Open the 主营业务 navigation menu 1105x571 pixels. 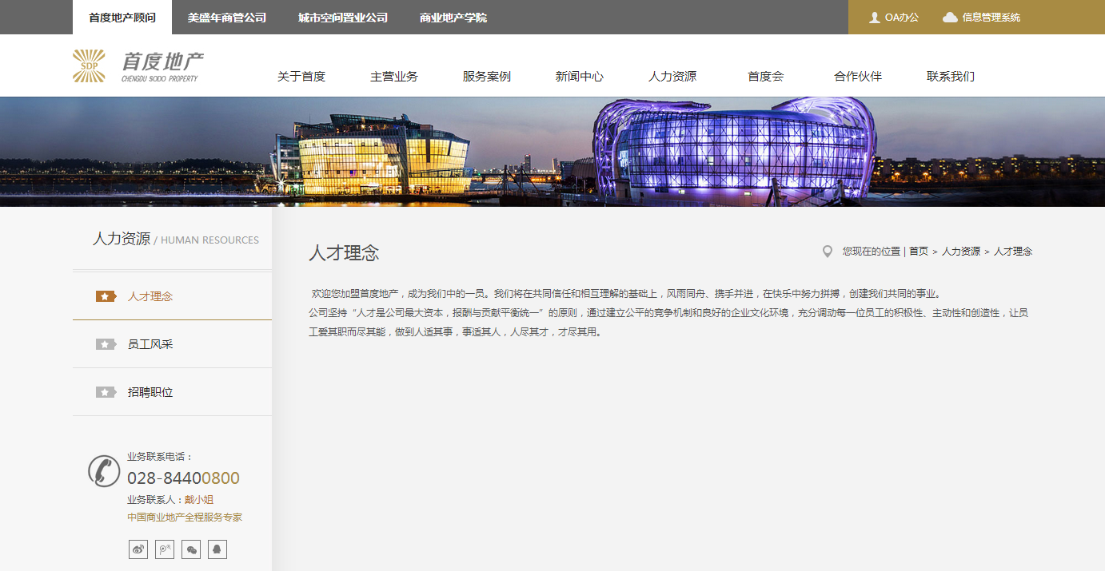tap(394, 77)
